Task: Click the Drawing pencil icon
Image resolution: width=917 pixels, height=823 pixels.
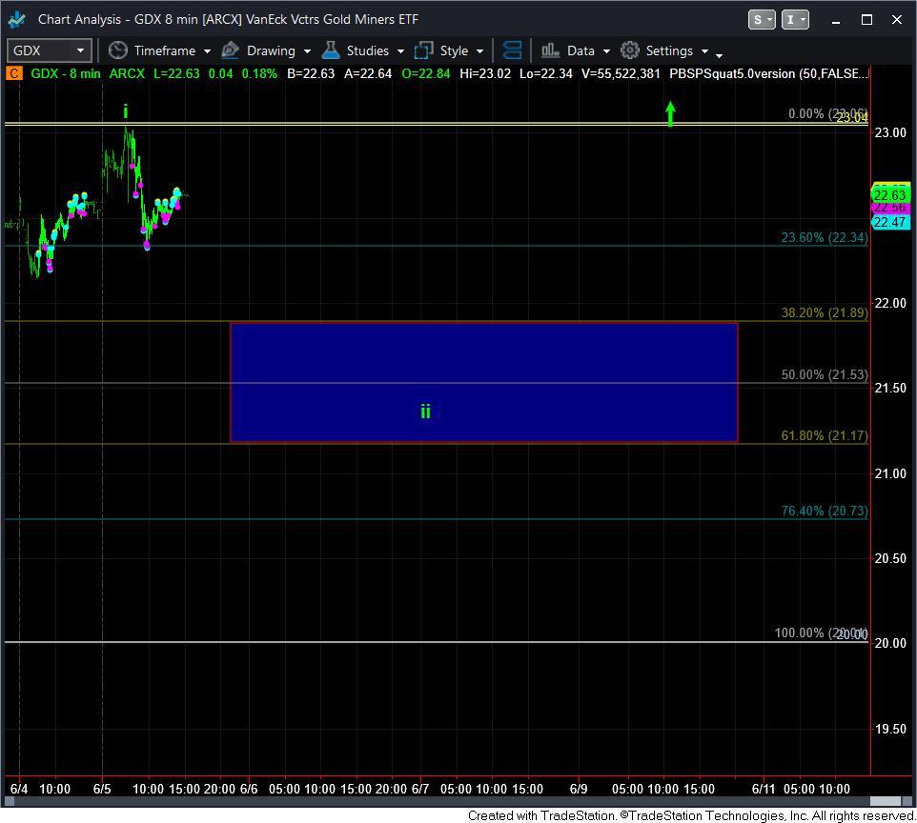Action: pyautogui.click(x=231, y=50)
